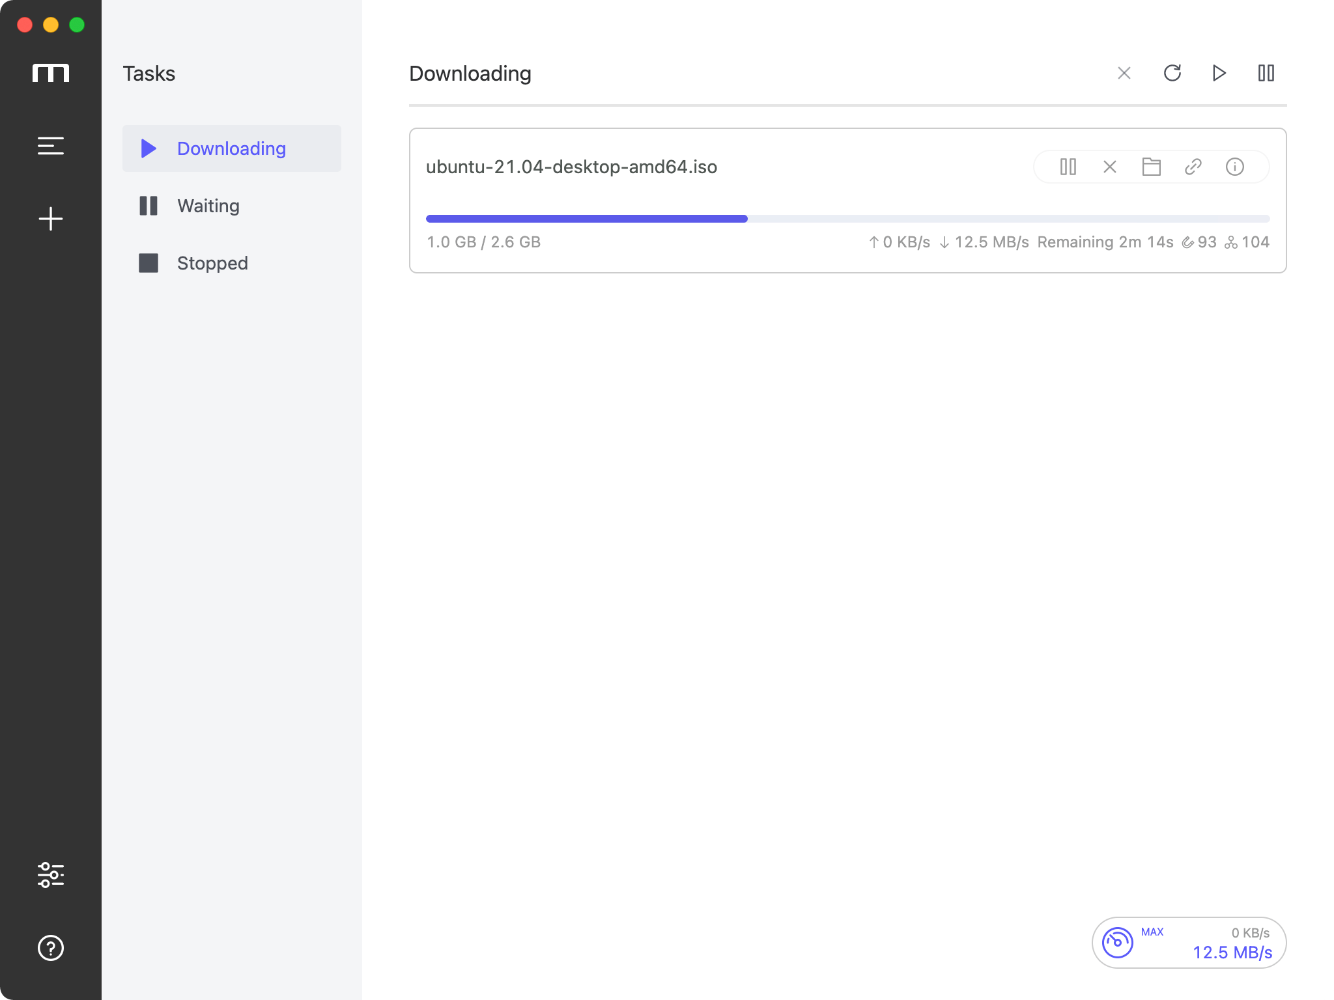1334x1000 pixels.
Task: Resume all downloading tasks with the play icon
Action: tap(1219, 73)
